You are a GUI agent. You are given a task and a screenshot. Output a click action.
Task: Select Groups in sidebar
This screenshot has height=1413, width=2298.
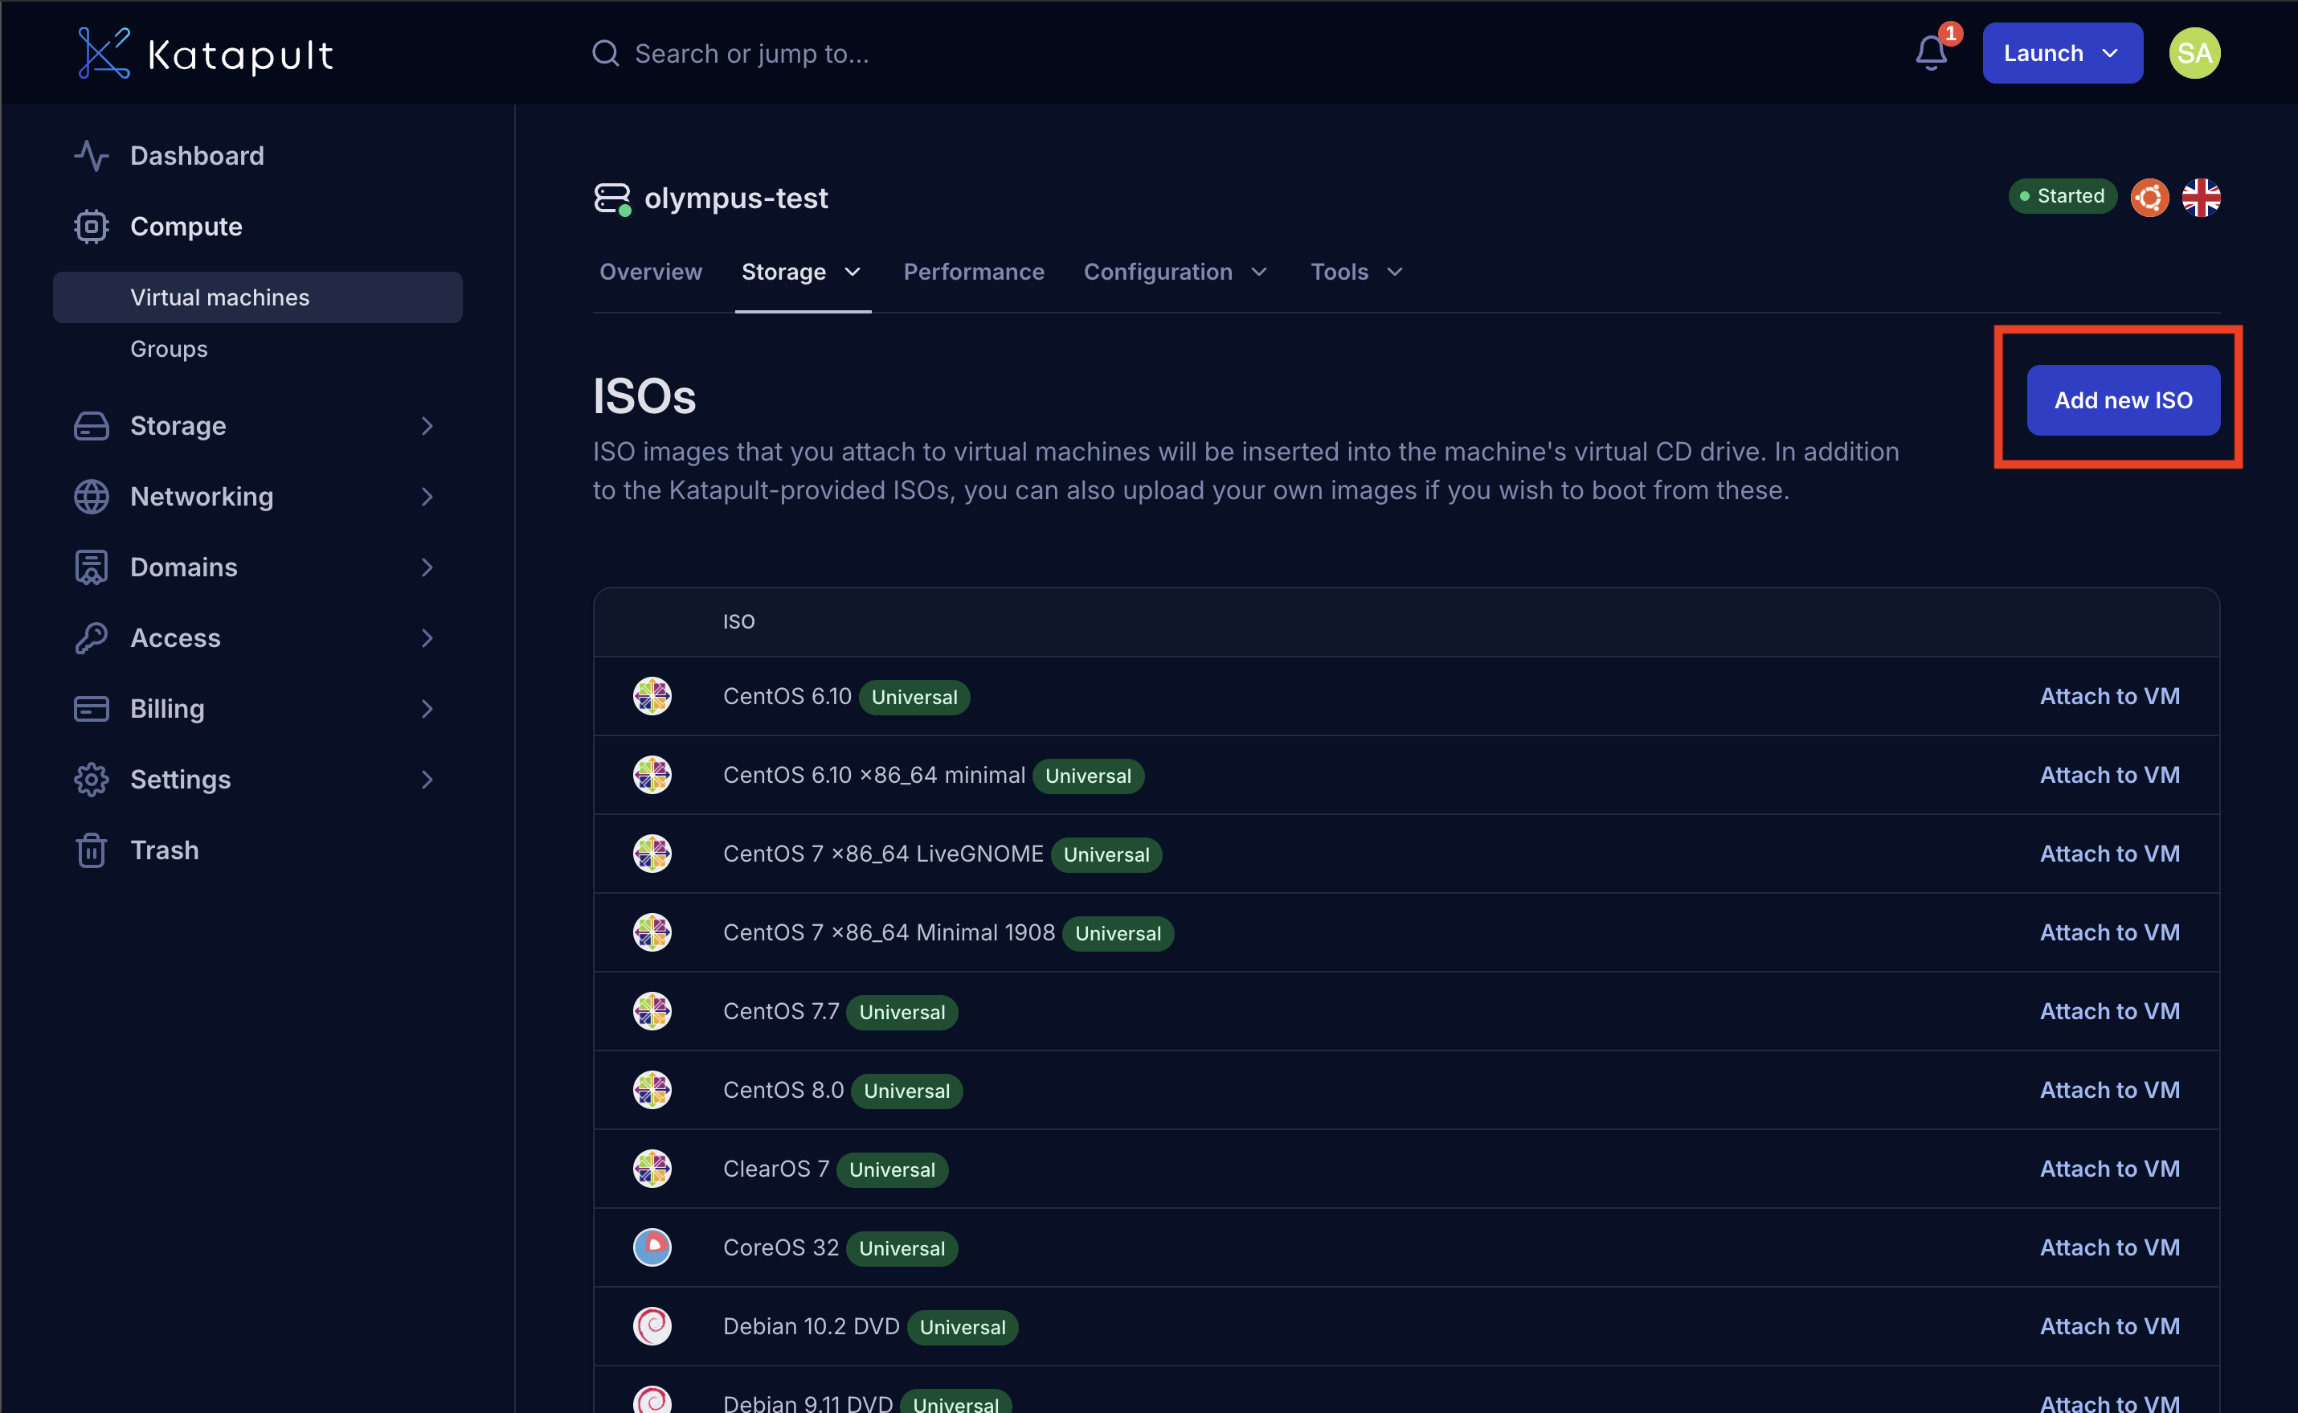coord(169,349)
